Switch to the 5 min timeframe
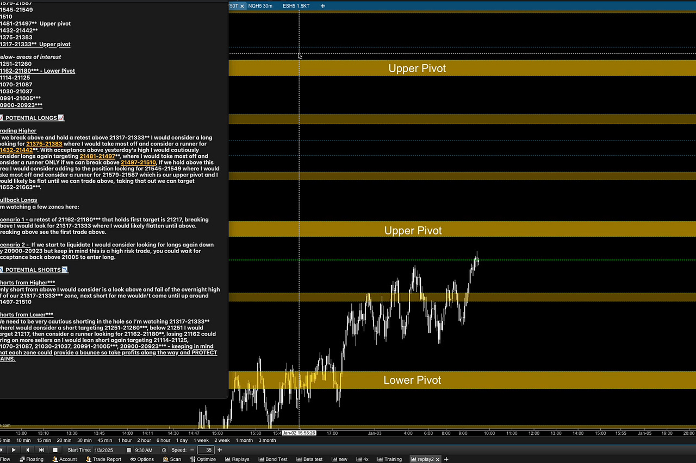 coord(6,440)
